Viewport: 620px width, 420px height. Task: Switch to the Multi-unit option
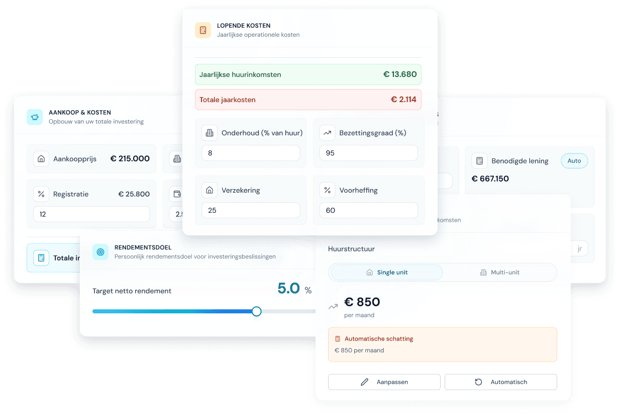[499, 273]
